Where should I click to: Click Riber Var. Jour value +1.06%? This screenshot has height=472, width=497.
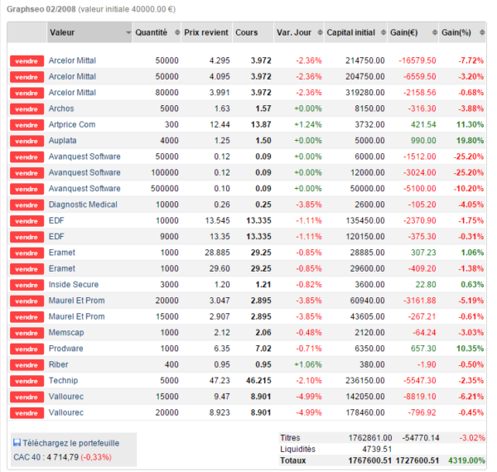click(308, 364)
